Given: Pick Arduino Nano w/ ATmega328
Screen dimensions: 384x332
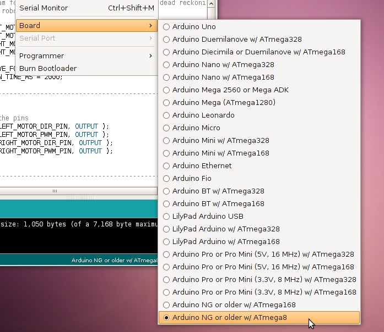Looking at the screenshot, I should [x=259, y=64].
